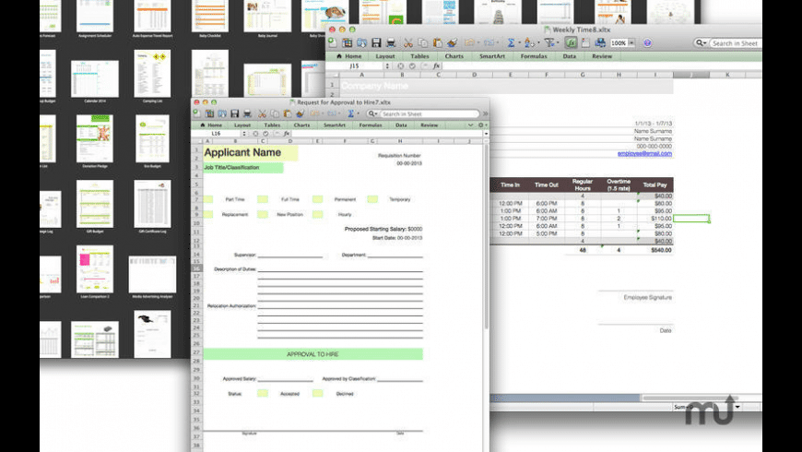Image resolution: width=802 pixels, height=452 pixels.
Task: Switch to Charts tab in Request for Approval ribbon
Action: click(301, 125)
